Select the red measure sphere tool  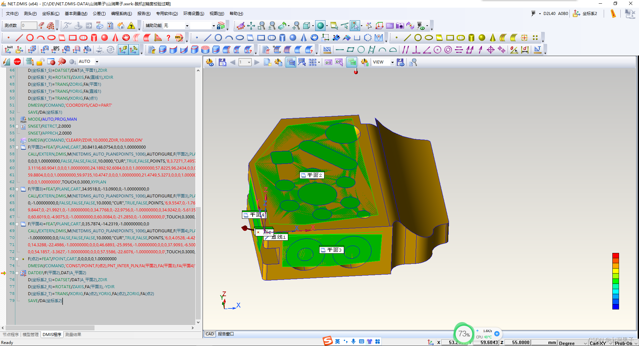(105, 38)
